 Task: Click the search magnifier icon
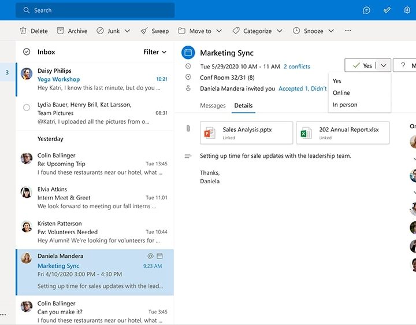point(26,10)
